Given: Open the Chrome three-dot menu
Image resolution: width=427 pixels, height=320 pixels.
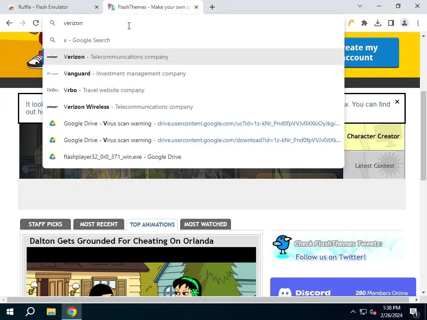Looking at the screenshot, I should pos(418,23).
